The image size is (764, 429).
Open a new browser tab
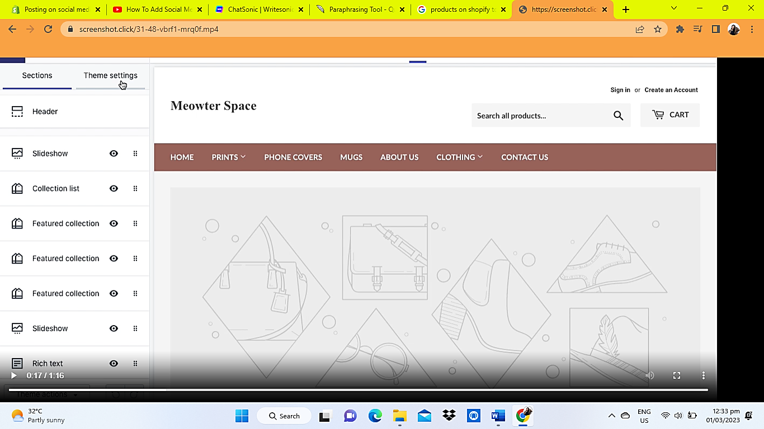[626, 9]
